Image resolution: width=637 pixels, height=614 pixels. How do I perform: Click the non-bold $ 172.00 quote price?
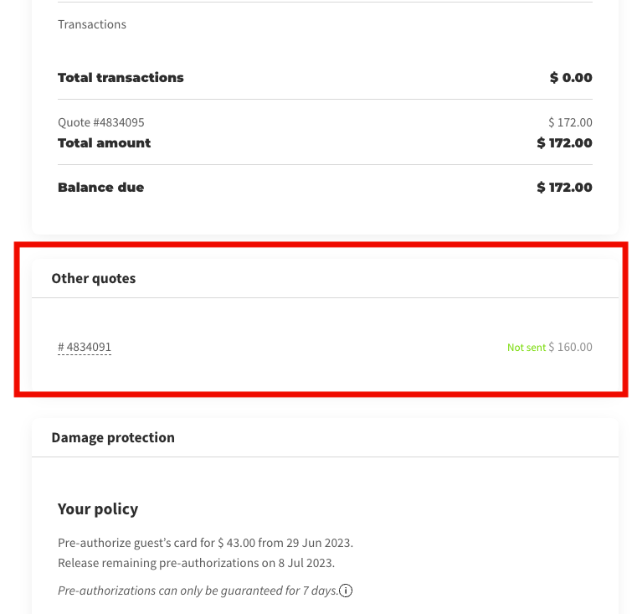click(x=570, y=122)
